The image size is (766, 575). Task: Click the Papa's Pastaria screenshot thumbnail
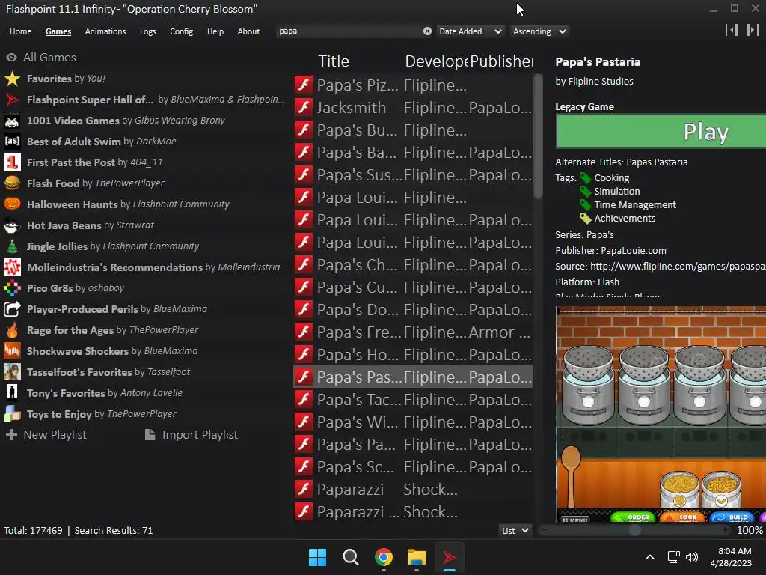click(661, 413)
